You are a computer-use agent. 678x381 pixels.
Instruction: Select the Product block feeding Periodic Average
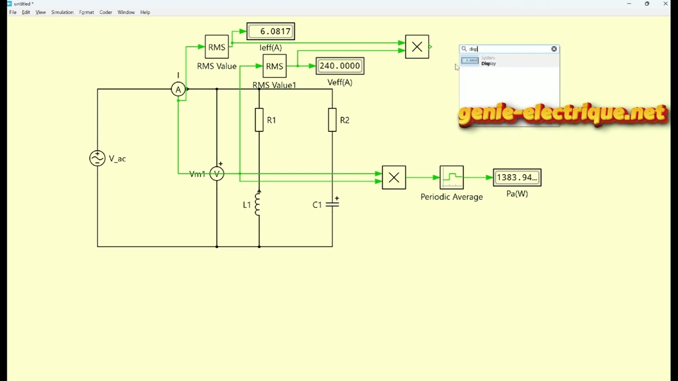pos(394,178)
